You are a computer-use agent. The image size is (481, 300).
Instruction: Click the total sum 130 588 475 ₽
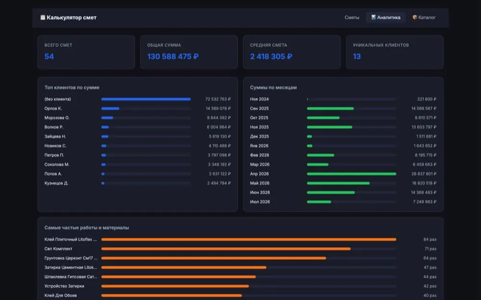173,56
